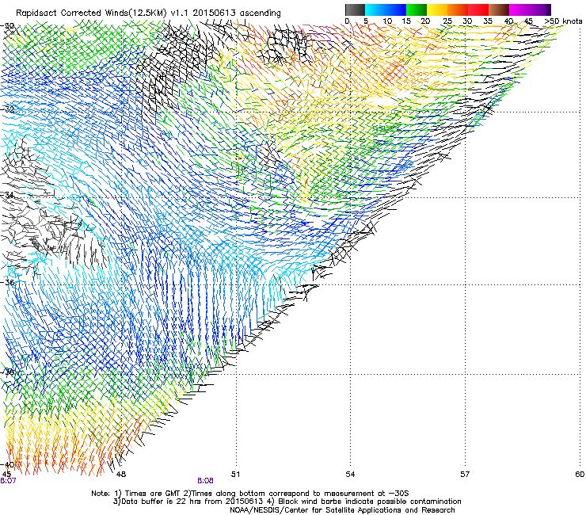
Task: Click the '10' label under the color bar
Action: pyautogui.click(x=387, y=21)
